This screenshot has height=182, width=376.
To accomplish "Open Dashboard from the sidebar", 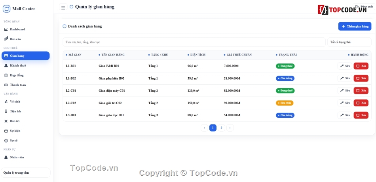I will (25, 29).
